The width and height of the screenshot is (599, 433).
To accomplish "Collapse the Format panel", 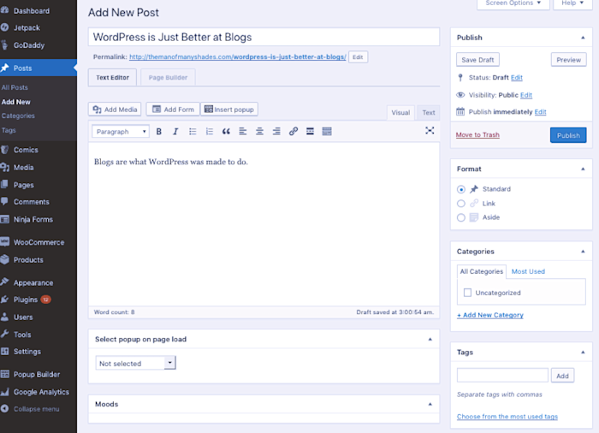I will click(x=583, y=169).
